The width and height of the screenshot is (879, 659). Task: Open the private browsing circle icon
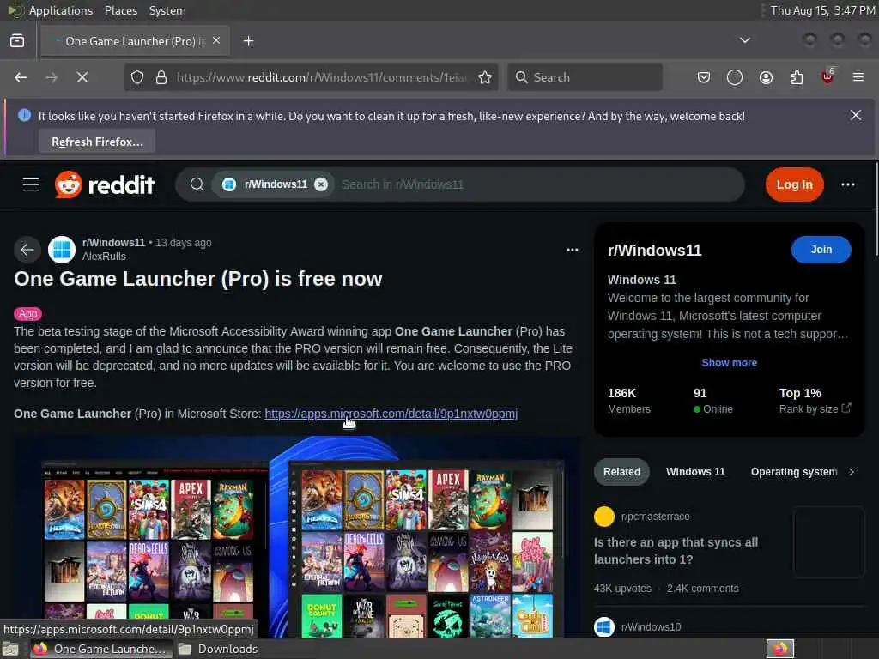[735, 77]
